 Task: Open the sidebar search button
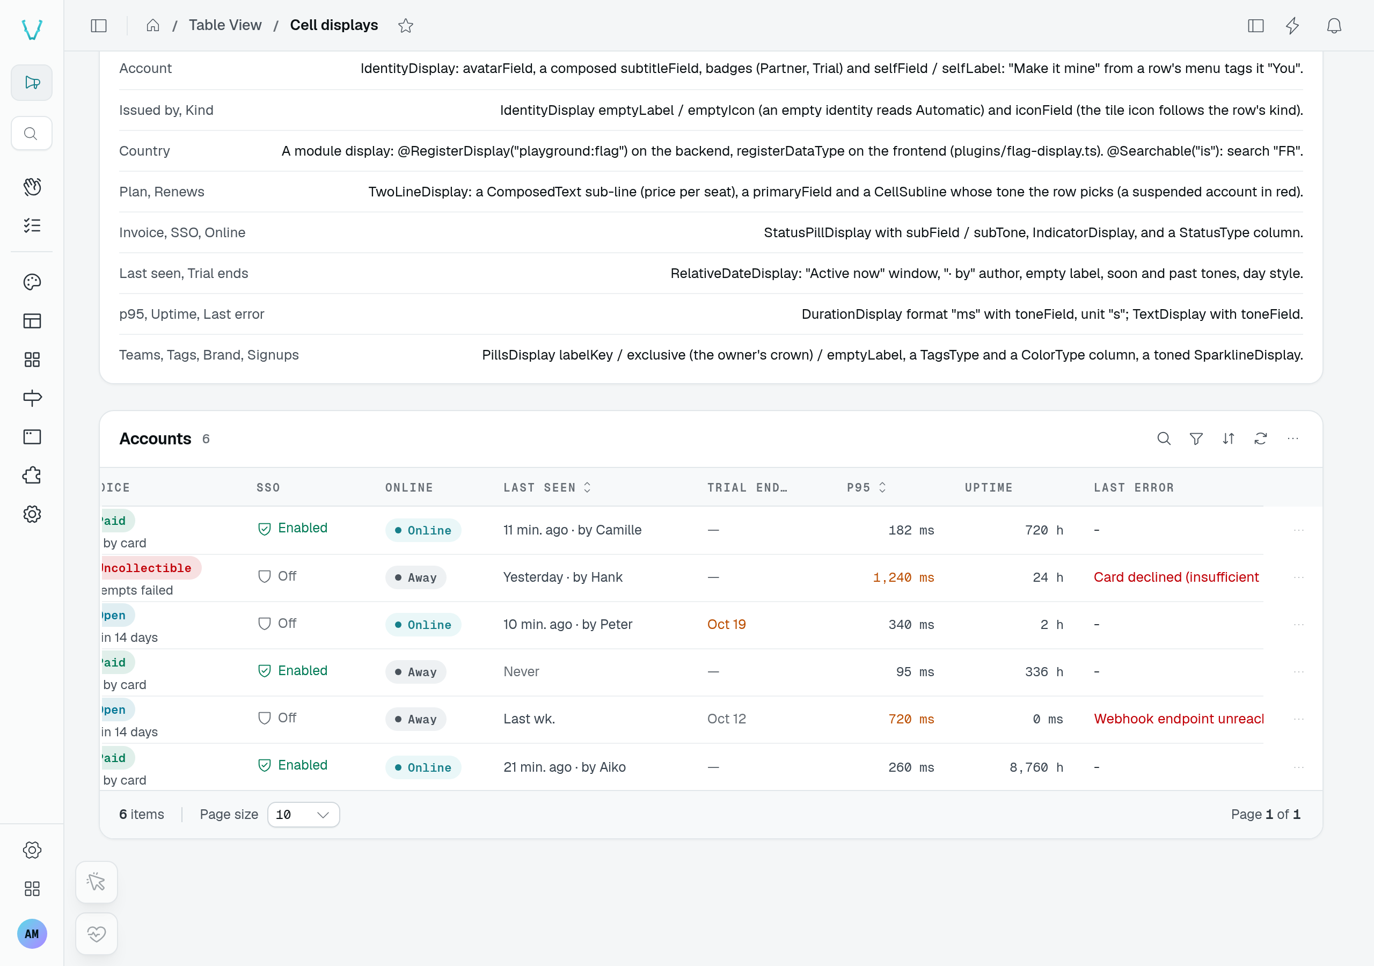click(x=32, y=133)
